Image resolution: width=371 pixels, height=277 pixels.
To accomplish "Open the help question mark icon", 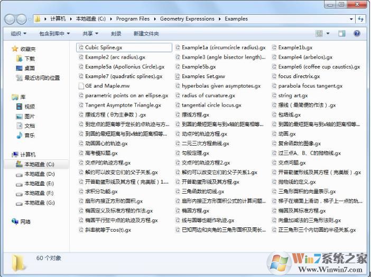I will coord(357,34).
